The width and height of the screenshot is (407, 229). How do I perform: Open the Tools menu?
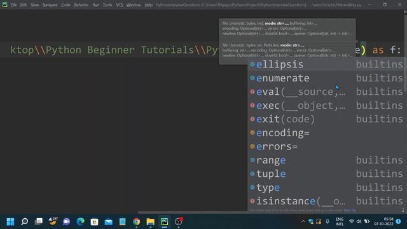pyautogui.click(x=107, y=5)
